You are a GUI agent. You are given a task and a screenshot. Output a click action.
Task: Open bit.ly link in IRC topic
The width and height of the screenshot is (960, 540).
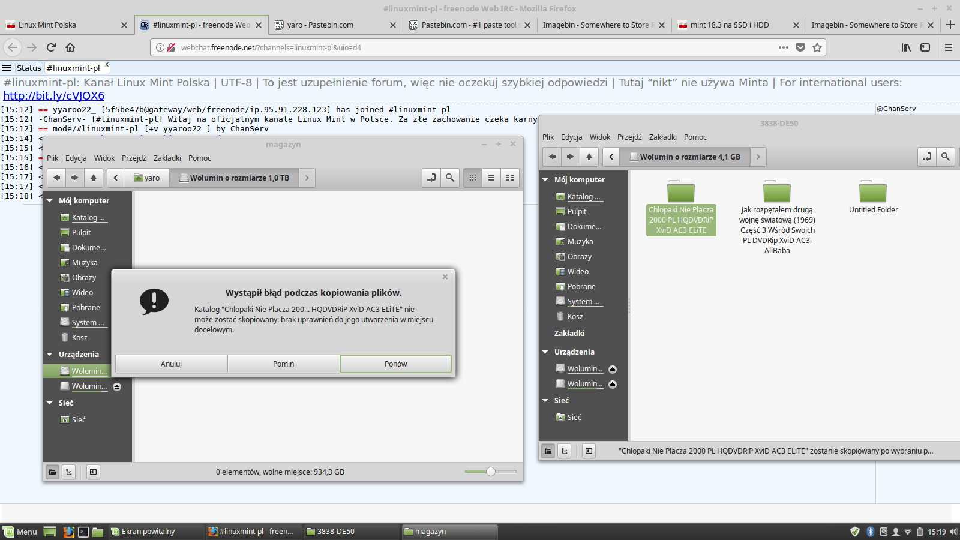(54, 96)
